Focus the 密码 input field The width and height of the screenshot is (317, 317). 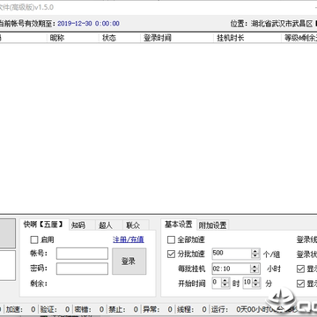pyautogui.click(x=82, y=269)
